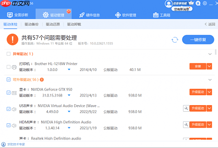Click the 求助技术专家 link text

point(16,144)
